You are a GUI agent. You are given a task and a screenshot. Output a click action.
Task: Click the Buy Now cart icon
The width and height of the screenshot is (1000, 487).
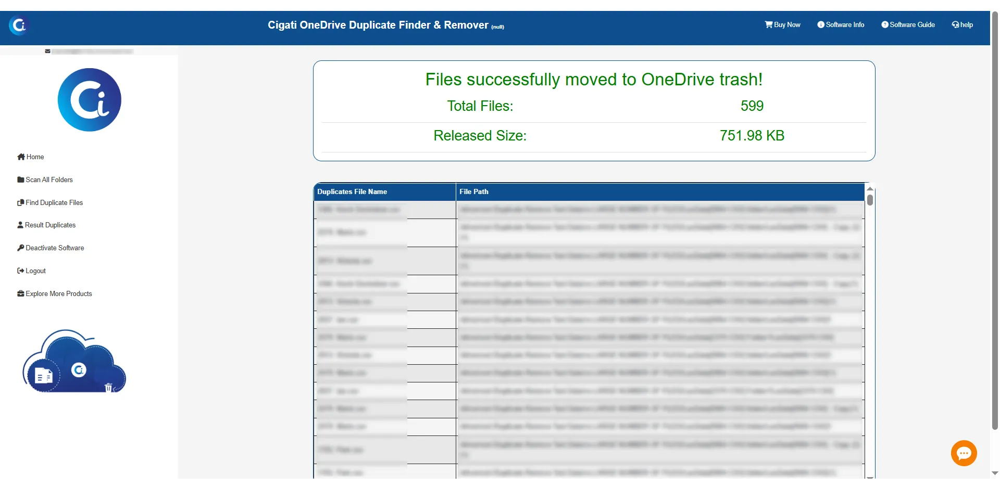coord(769,24)
